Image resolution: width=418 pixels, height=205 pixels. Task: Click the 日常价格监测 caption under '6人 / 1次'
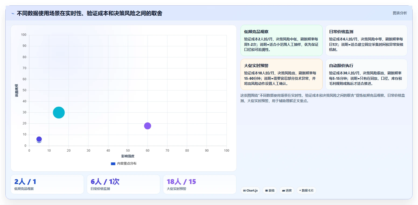(100, 189)
